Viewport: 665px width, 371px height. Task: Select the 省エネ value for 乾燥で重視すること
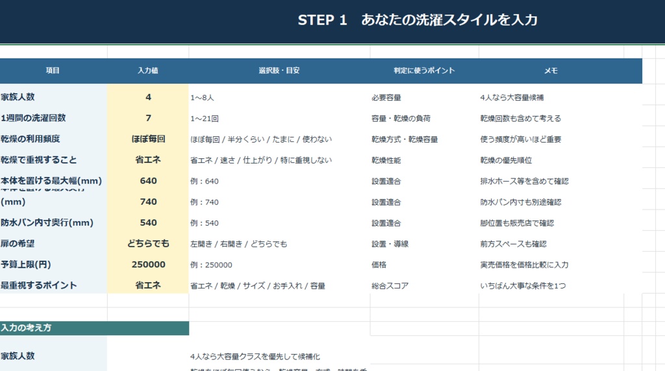(x=148, y=160)
